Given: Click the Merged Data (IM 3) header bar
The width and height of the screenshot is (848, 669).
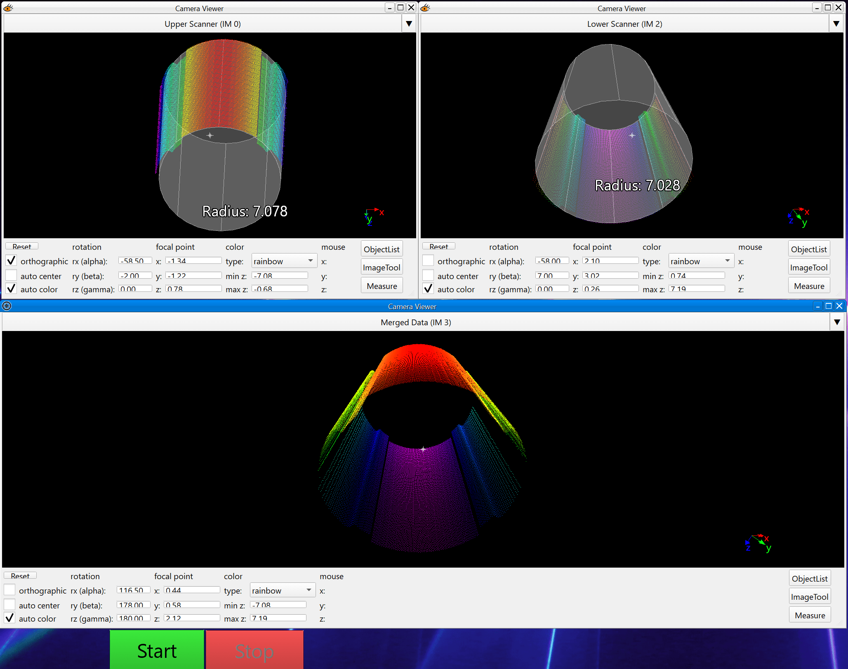Looking at the screenshot, I should [x=415, y=322].
